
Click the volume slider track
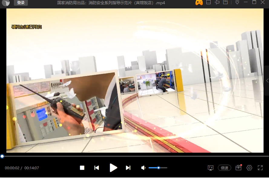[x=162, y=168]
